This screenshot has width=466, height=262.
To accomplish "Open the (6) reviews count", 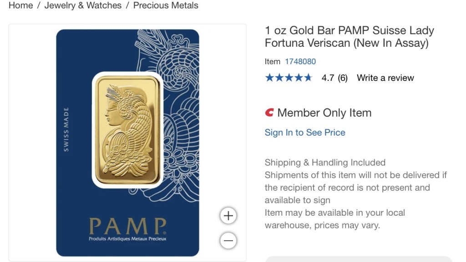I will [343, 78].
